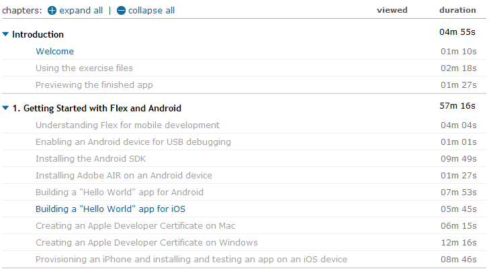
Task: Click the expand all link text
Action: coord(81,11)
